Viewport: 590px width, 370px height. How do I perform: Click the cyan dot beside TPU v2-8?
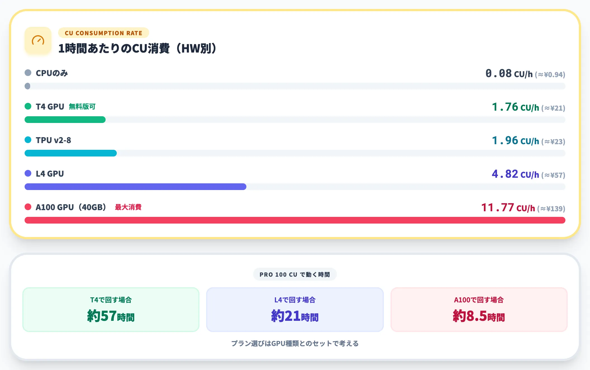28,140
